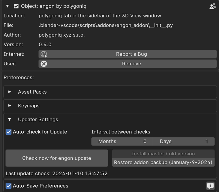Click the info icon beside Auto-Save Preferences
Screen dimensions: 219x192
(x=210, y=186)
